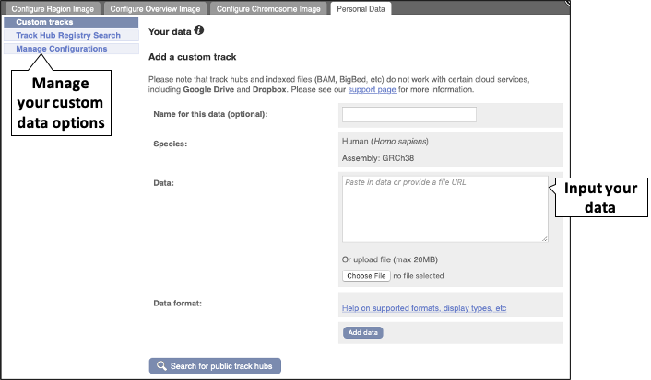Click the 'no file selected' text
Image resolution: width=651 pixels, height=380 pixels.
click(x=418, y=276)
